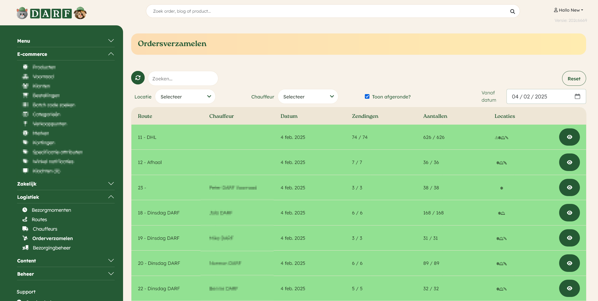
Task: Click the icon for Bezorgingbeheer
Action: click(x=25, y=248)
